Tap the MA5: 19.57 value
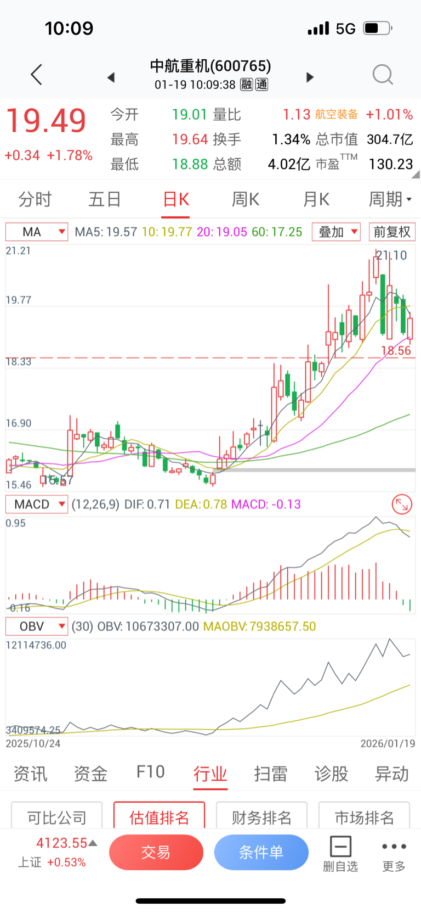The height and width of the screenshot is (913, 421). pyautogui.click(x=106, y=232)
